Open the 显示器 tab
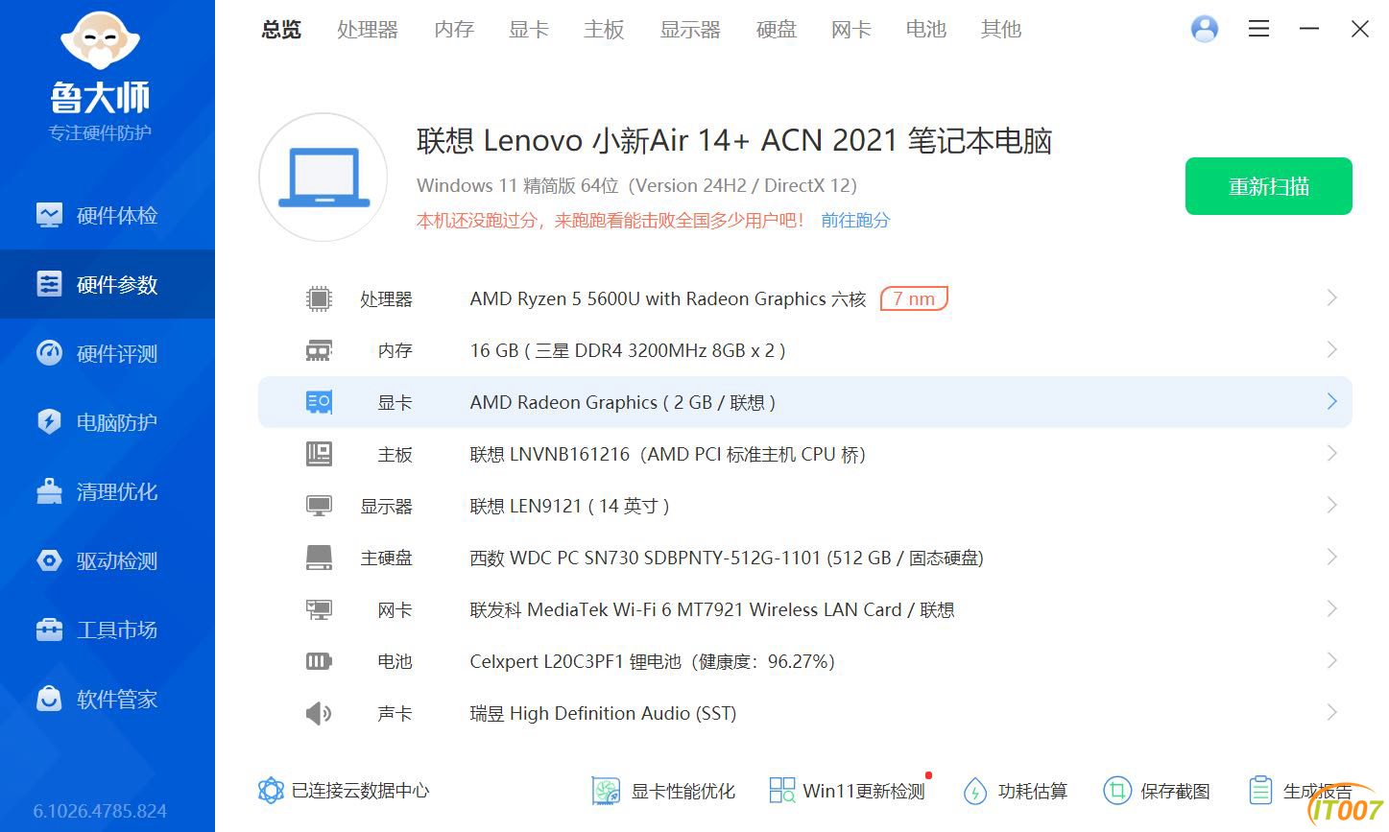Screen dimensions: 1389x832 pos(690,30)
